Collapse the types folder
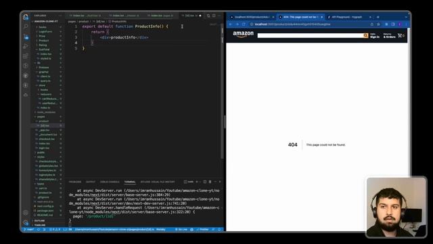Image resolution: width=433 pixels, height=244 pixels. pyautogui.click(x=47, y=184)
